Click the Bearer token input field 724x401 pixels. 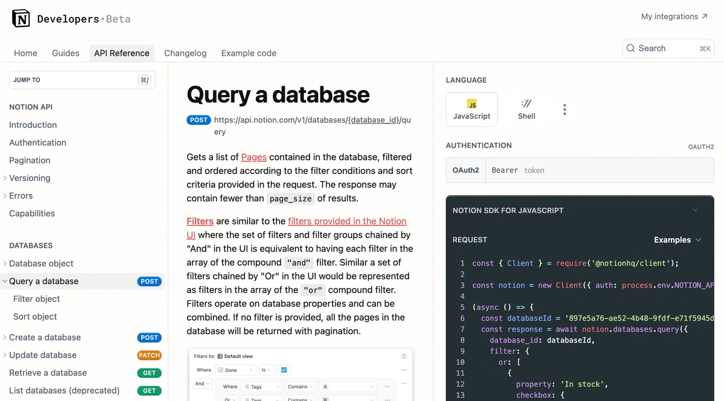coord(600,170)
